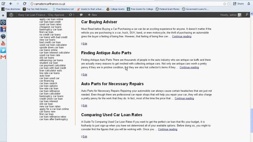The width and height of the screenshot is (253, 142).
Task: Continue reading Car Buying Adviser post
Action: (182, 36)
